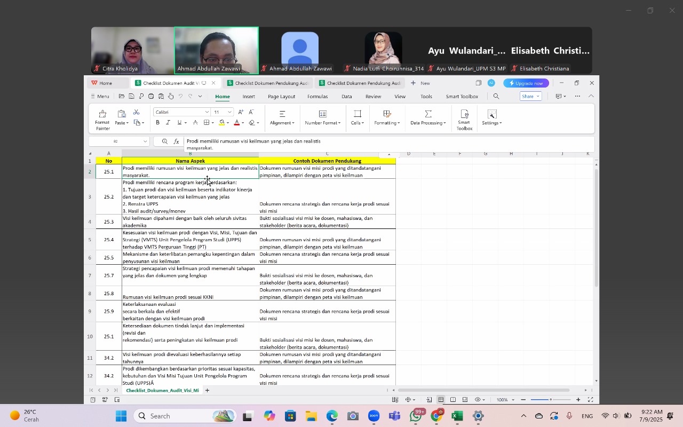Expand the font name Calibri dropdown

(207, 112)
